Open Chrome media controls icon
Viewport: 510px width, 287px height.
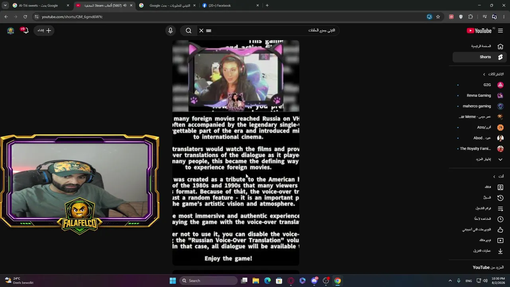click(484, 17)
